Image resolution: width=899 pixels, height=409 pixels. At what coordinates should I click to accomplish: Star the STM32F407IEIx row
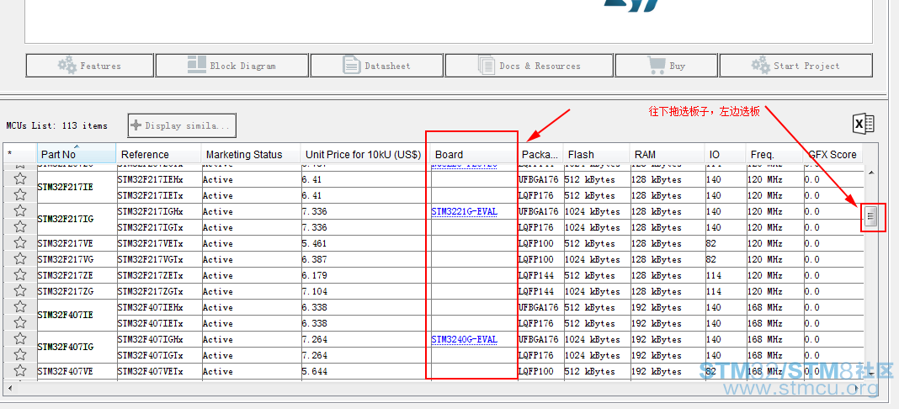tap(20, 324)
